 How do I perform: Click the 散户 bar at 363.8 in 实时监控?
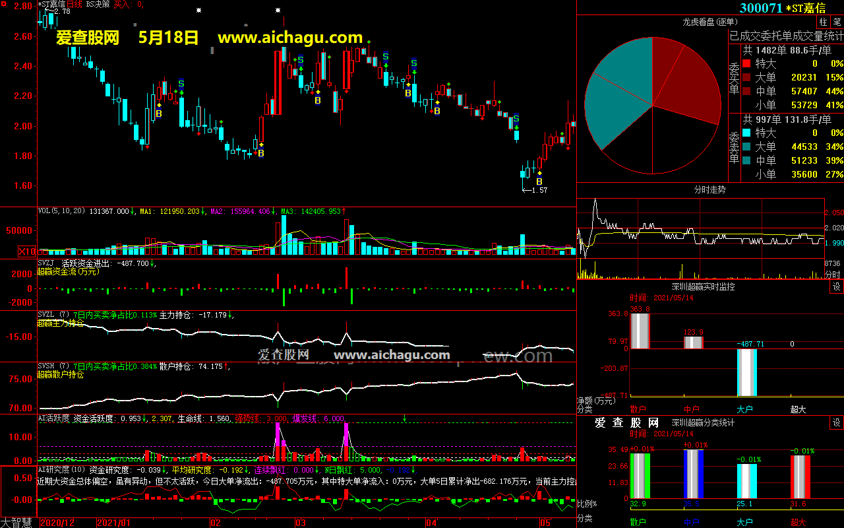tap(640, 331)
